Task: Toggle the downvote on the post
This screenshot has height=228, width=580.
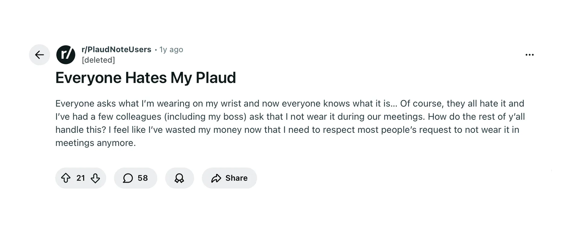Action: coord(95,178)
